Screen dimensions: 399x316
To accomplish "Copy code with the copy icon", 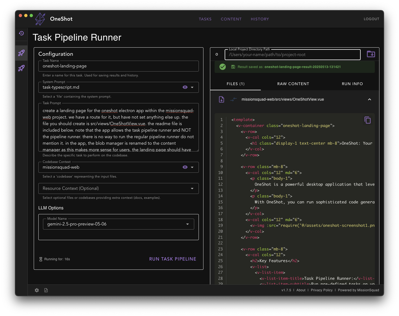I will point(367,120).
